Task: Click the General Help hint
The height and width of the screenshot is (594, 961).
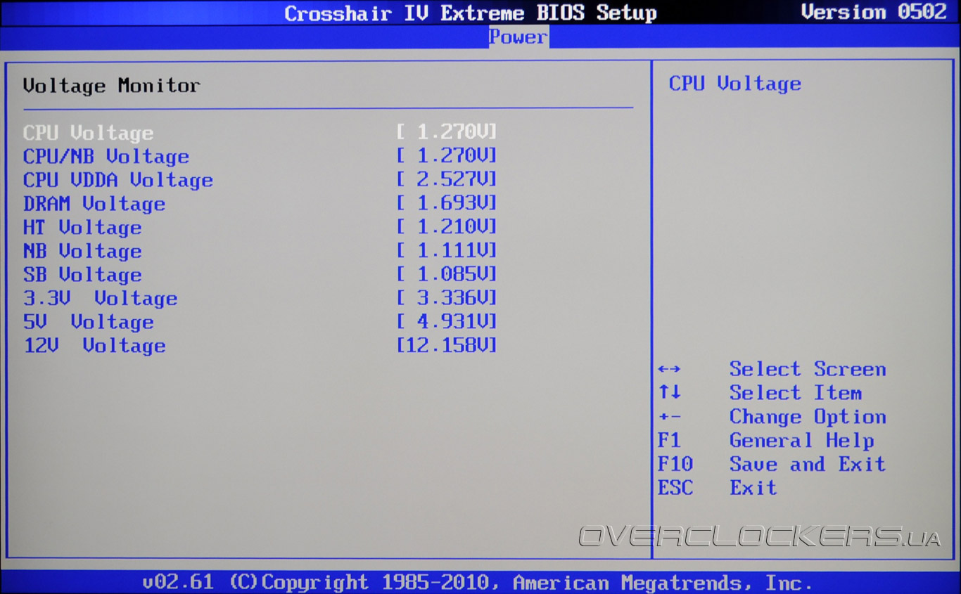Action: (802, 441)
